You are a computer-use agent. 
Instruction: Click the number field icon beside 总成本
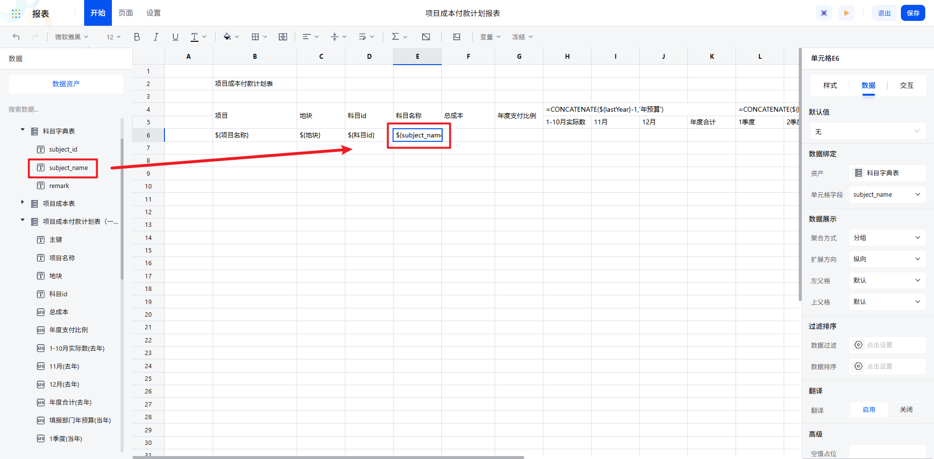(41, 312)
